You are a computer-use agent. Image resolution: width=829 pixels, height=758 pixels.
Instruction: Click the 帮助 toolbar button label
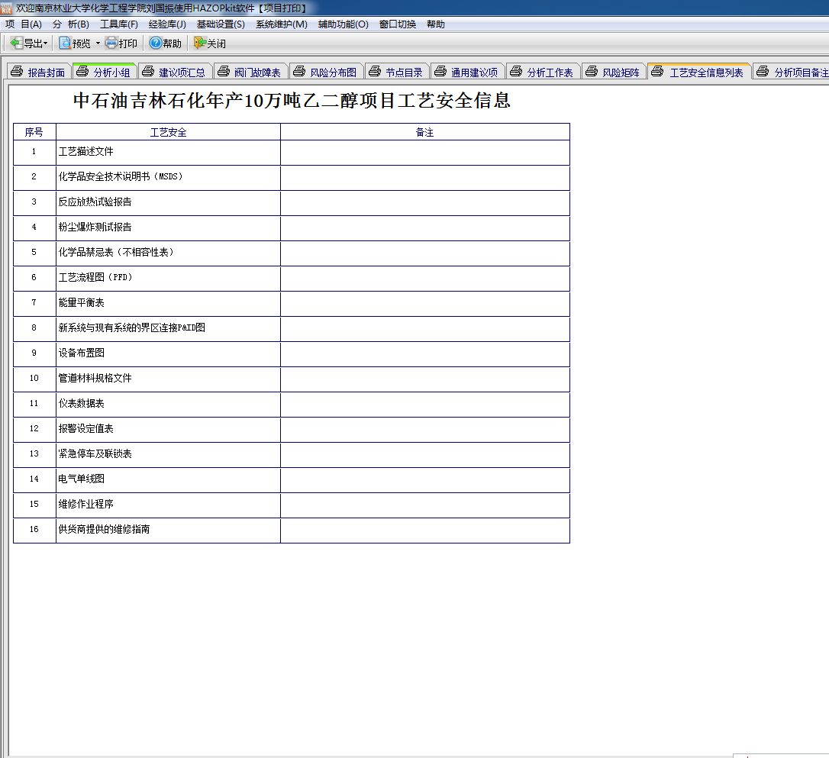(172, 44)
